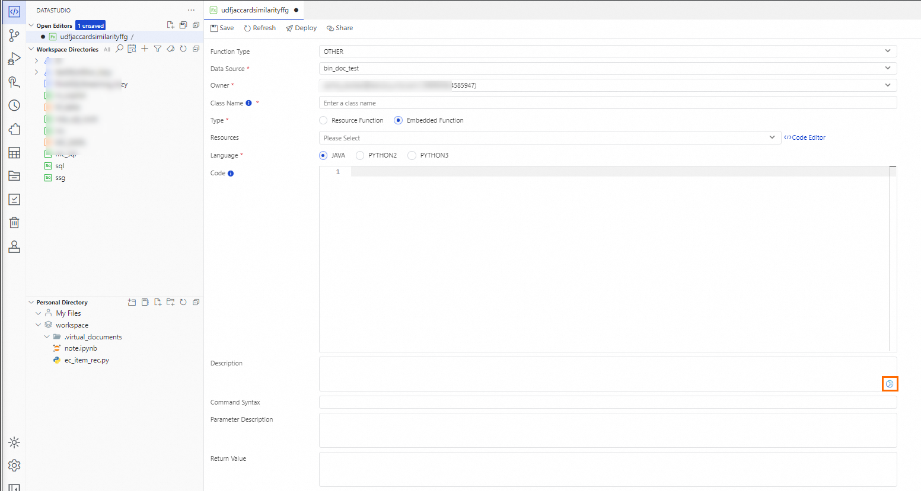Click the save all icon in Open Editors
Screen dimensions: 921x491
point(183,25)
